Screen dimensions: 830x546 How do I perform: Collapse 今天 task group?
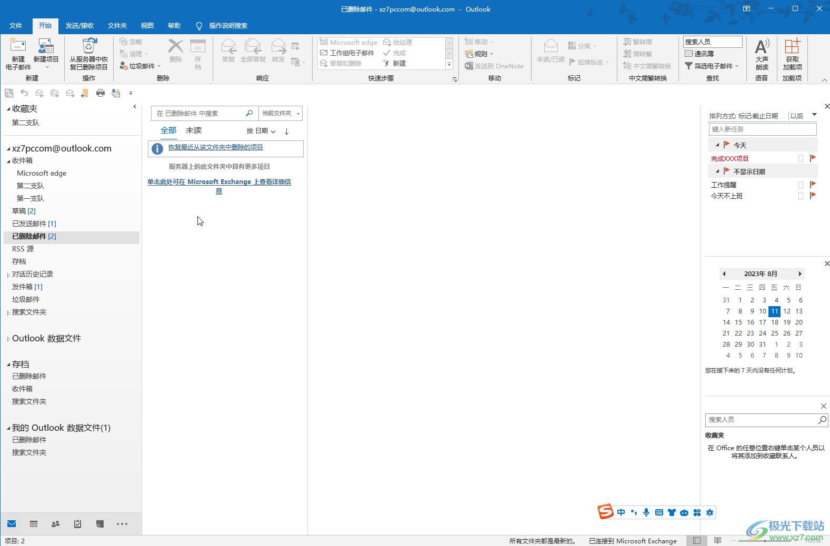pos(717,145)
